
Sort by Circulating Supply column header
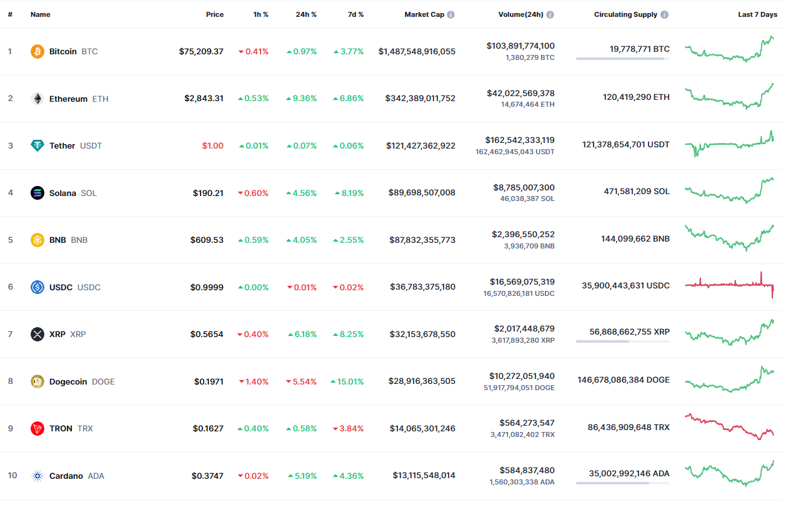point(625,14)
